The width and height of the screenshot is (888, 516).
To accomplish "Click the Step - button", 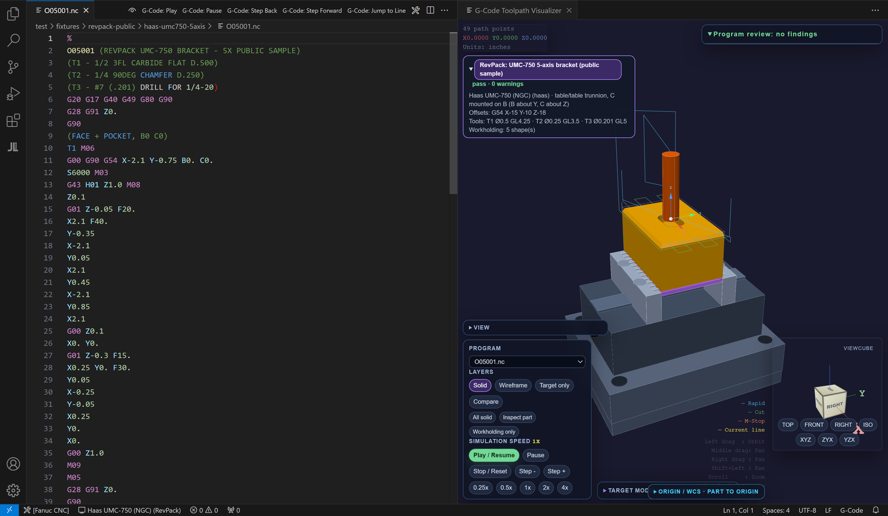I will pyautogui.click(x=527, y=471).
